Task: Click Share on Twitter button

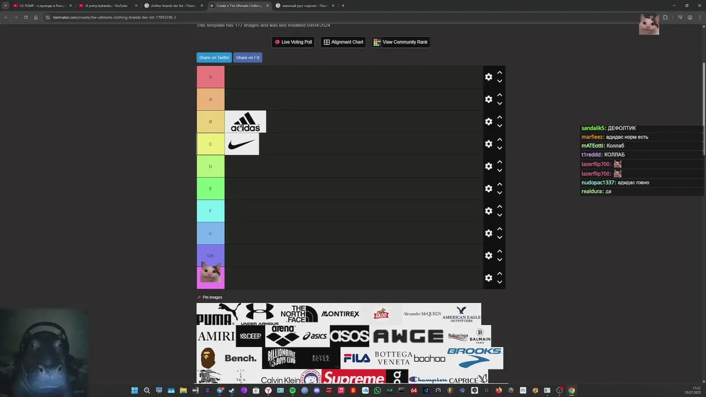Action: click(214, 57)
